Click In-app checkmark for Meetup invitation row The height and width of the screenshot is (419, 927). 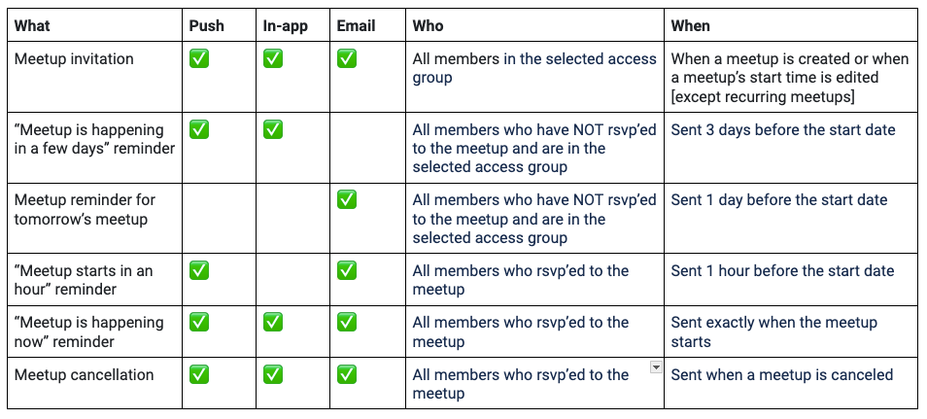(273, 59)
